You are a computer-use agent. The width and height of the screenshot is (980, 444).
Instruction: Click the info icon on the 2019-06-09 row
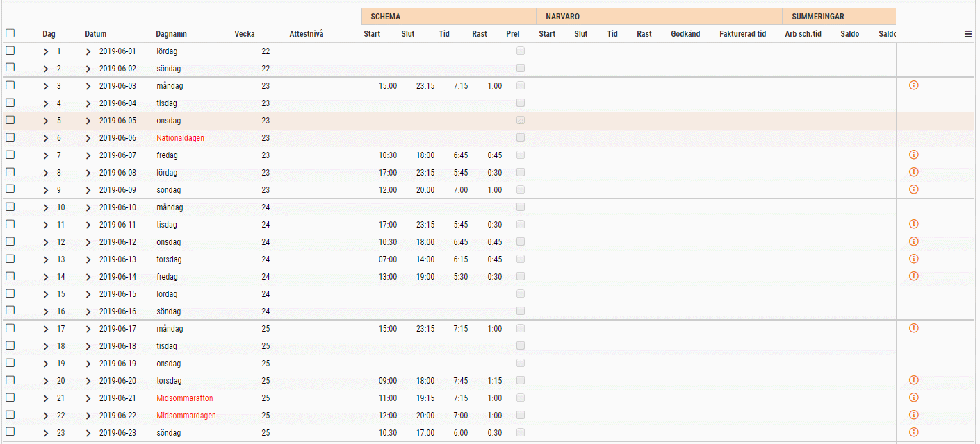click(x=914, y=189)
